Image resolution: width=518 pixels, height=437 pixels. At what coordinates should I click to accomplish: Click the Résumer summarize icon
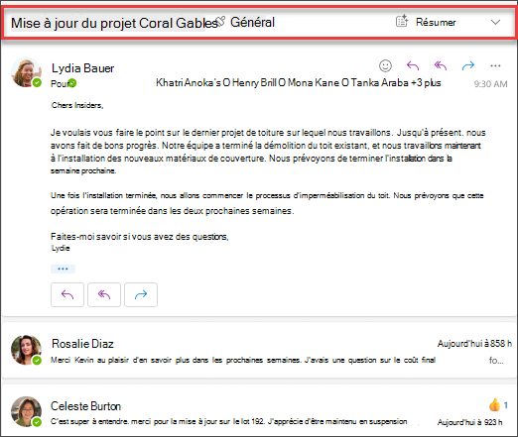(402, 21)
